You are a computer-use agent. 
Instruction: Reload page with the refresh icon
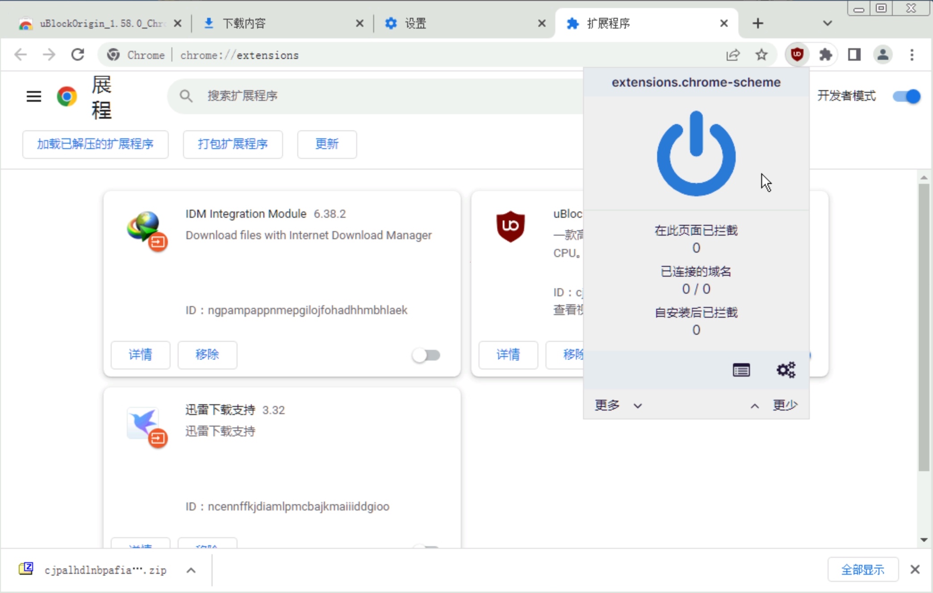pos(78,55)
